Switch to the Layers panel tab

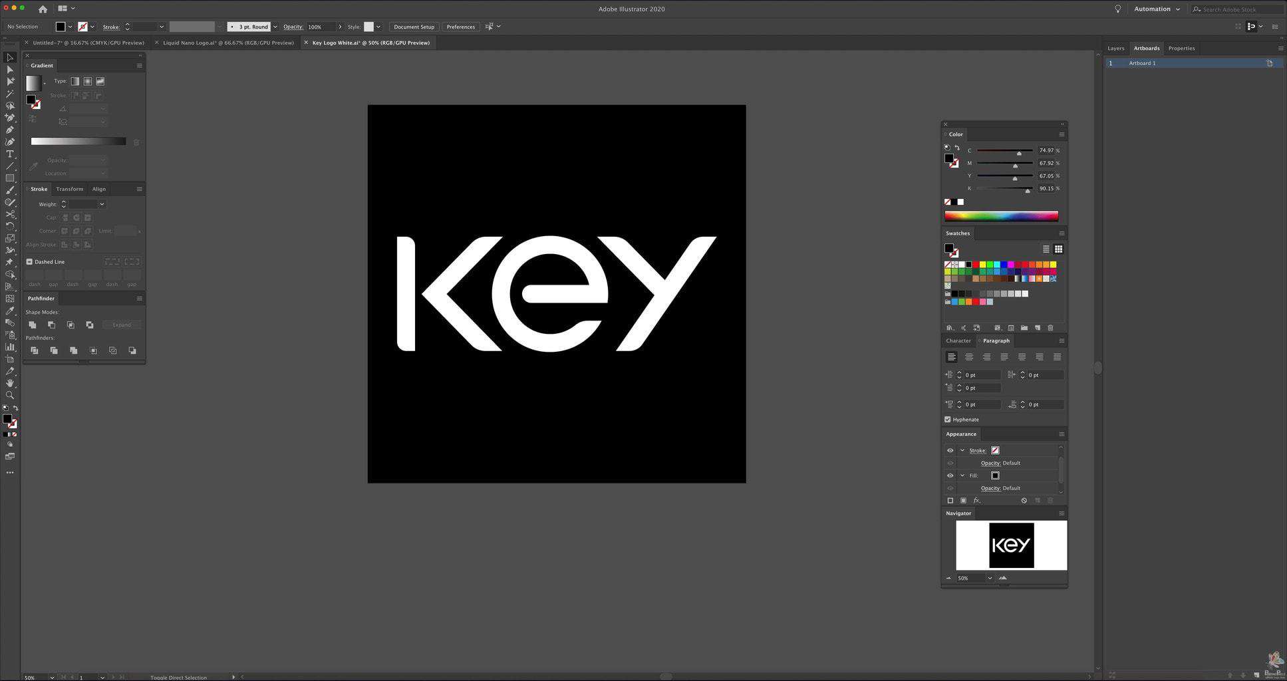click(1115, 48)
